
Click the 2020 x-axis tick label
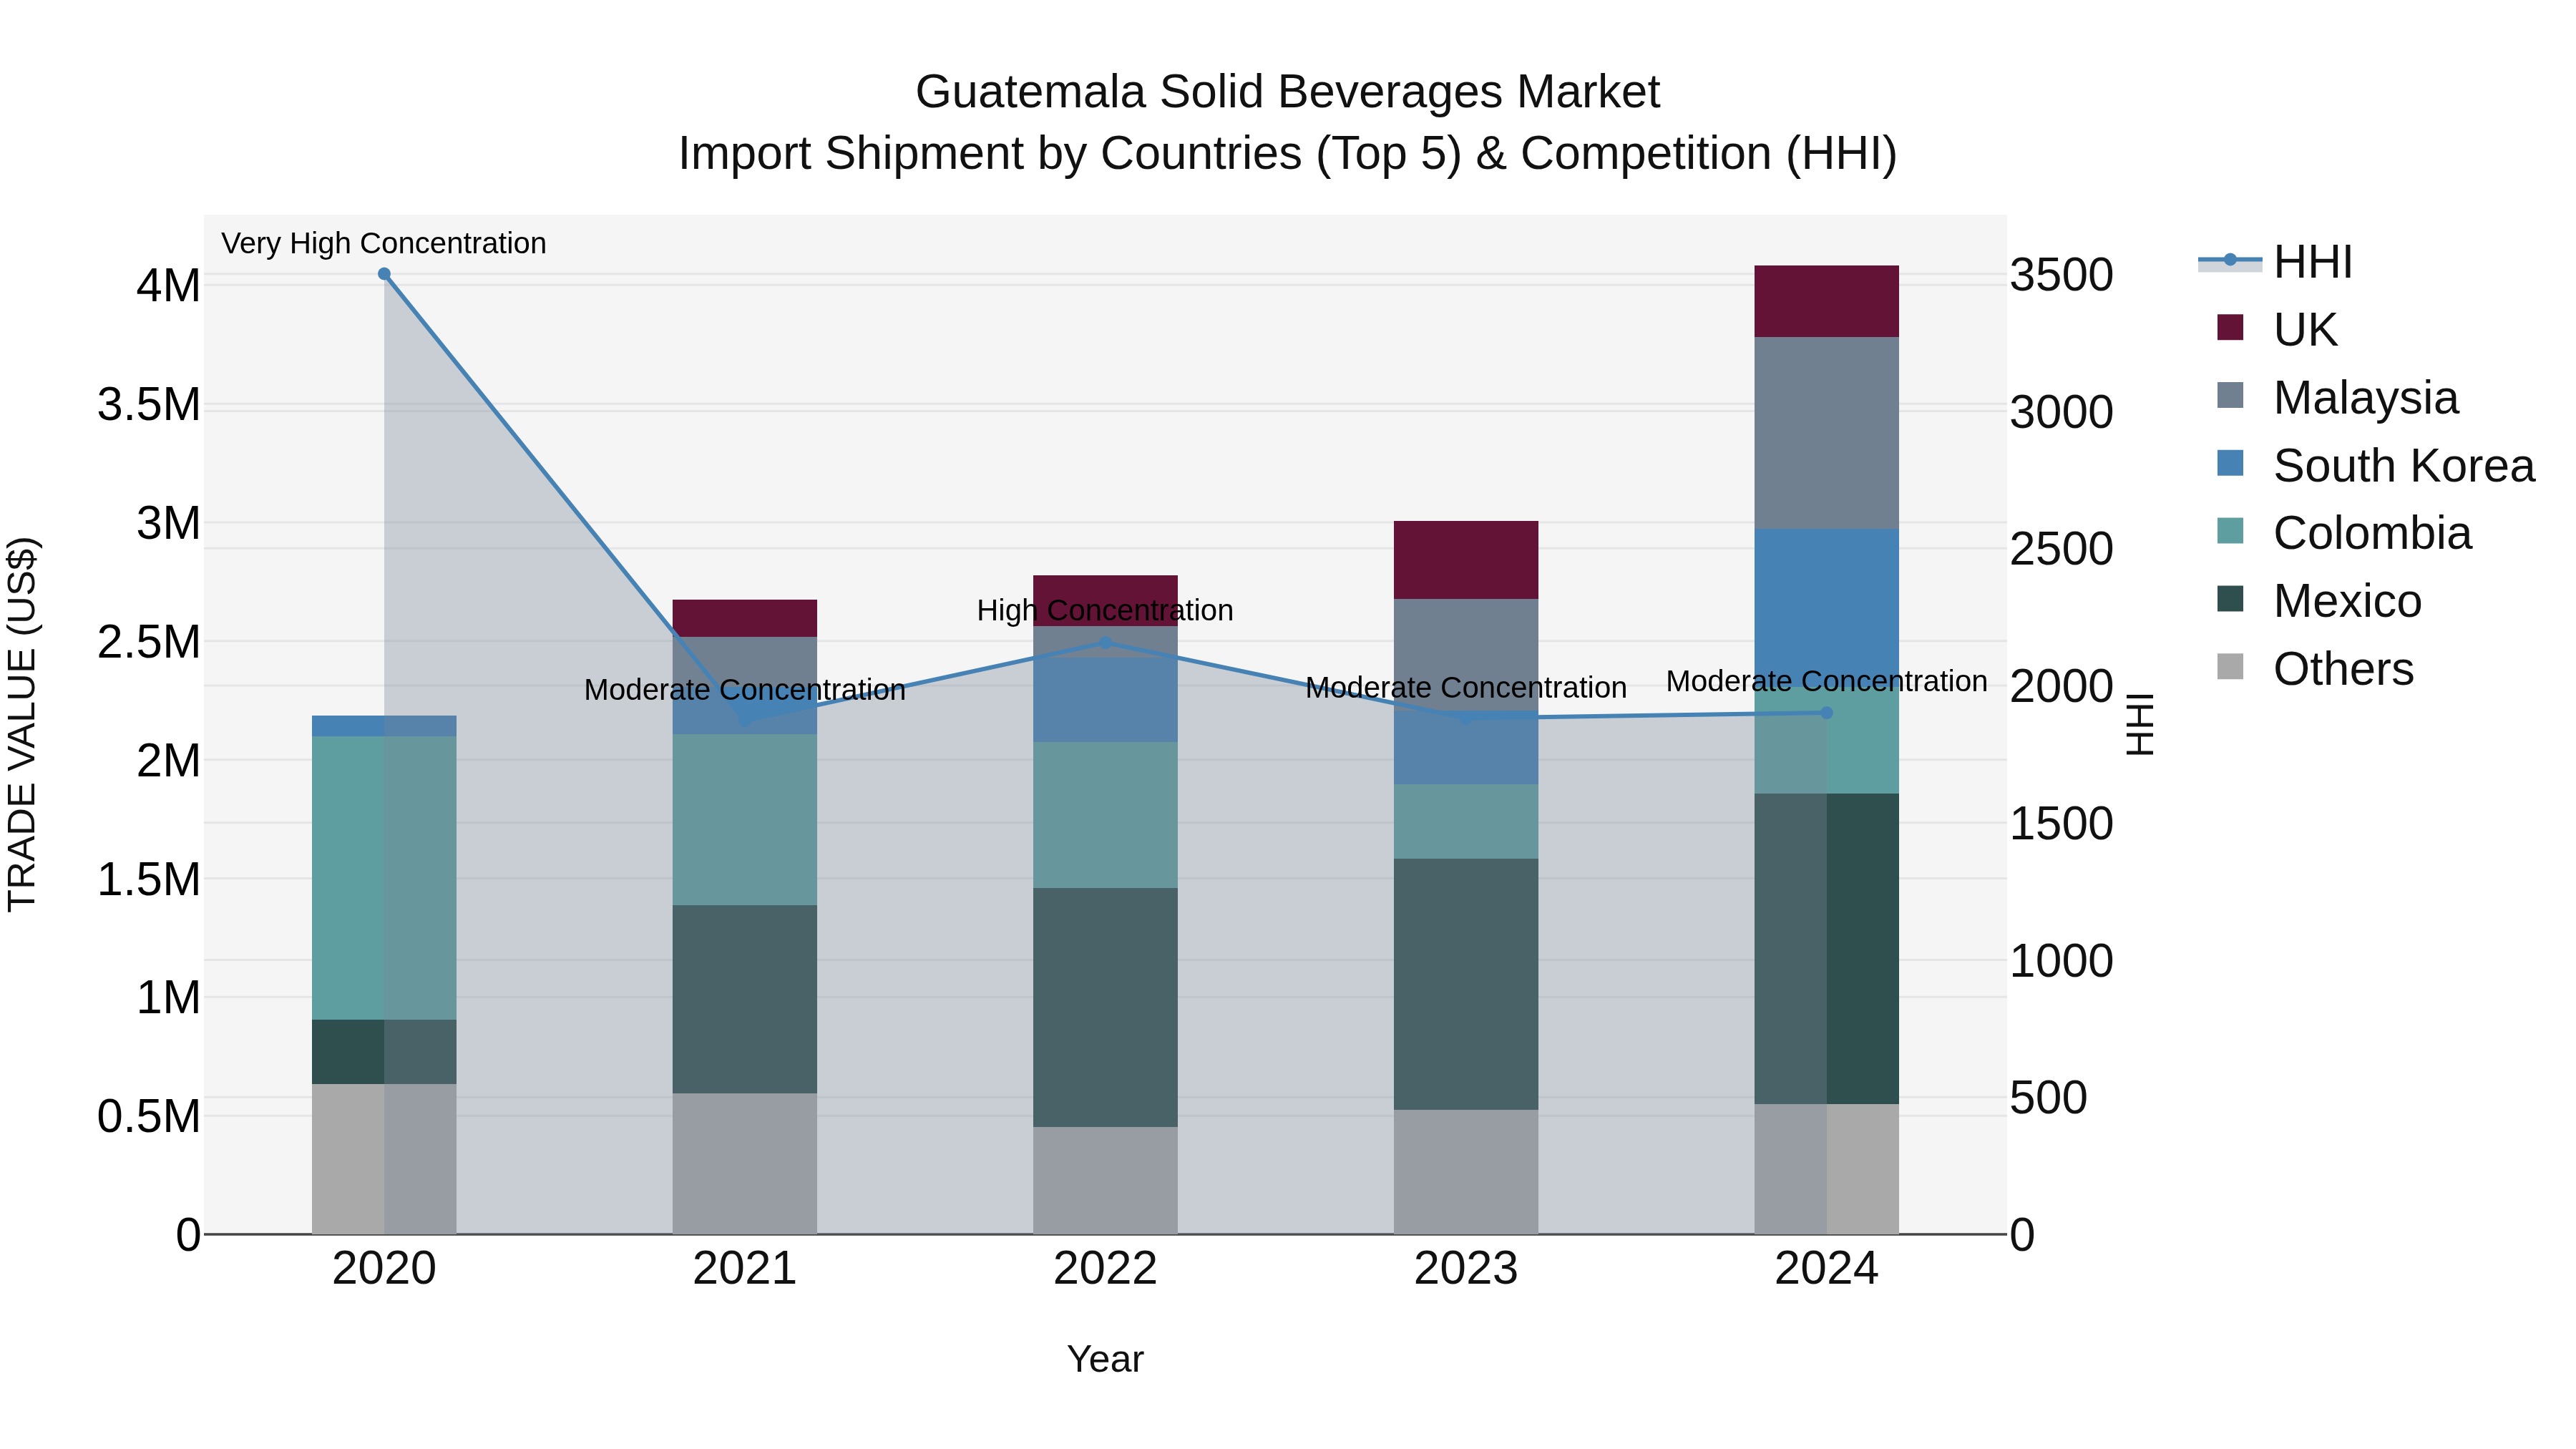click(384, 1269)
